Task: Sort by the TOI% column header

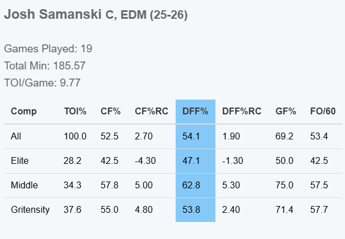Action: tap(75, 112)
